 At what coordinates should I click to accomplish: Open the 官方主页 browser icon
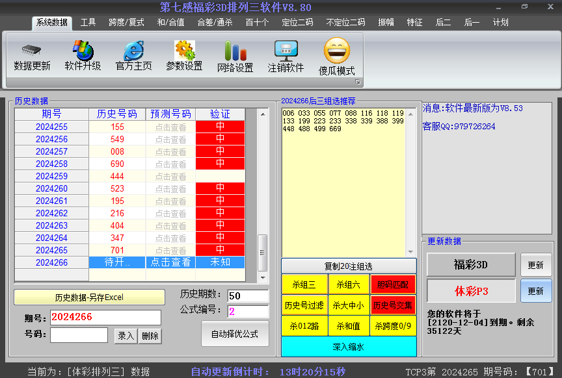tap(134, 50)
